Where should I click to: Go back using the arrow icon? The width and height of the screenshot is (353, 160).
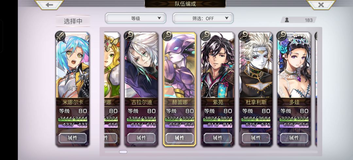(x=49, y=5)
